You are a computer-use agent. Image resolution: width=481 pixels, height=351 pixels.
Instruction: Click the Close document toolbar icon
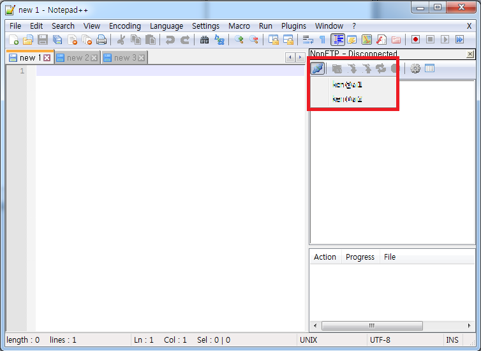[x=72, y=40]
